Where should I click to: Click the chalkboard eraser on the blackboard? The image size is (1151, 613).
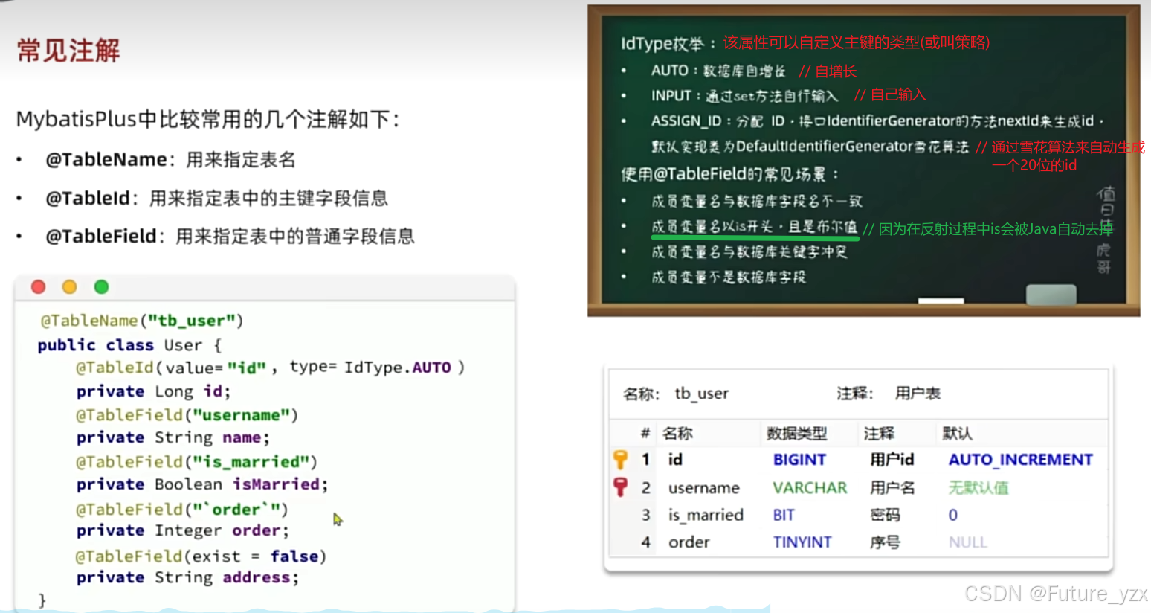coord(1051,295)
